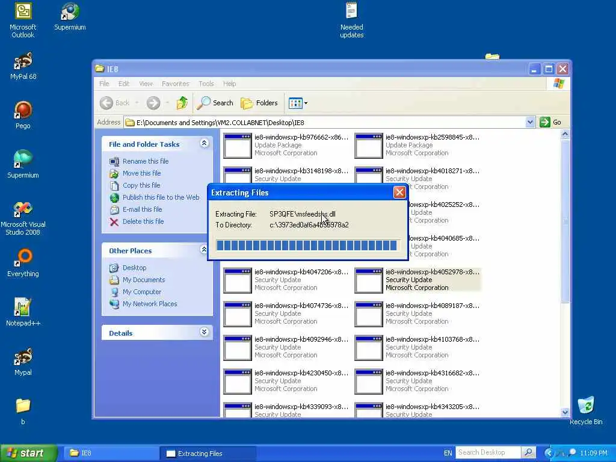
Task: Open the Recycle Bin
Action: tap(585, 411)
